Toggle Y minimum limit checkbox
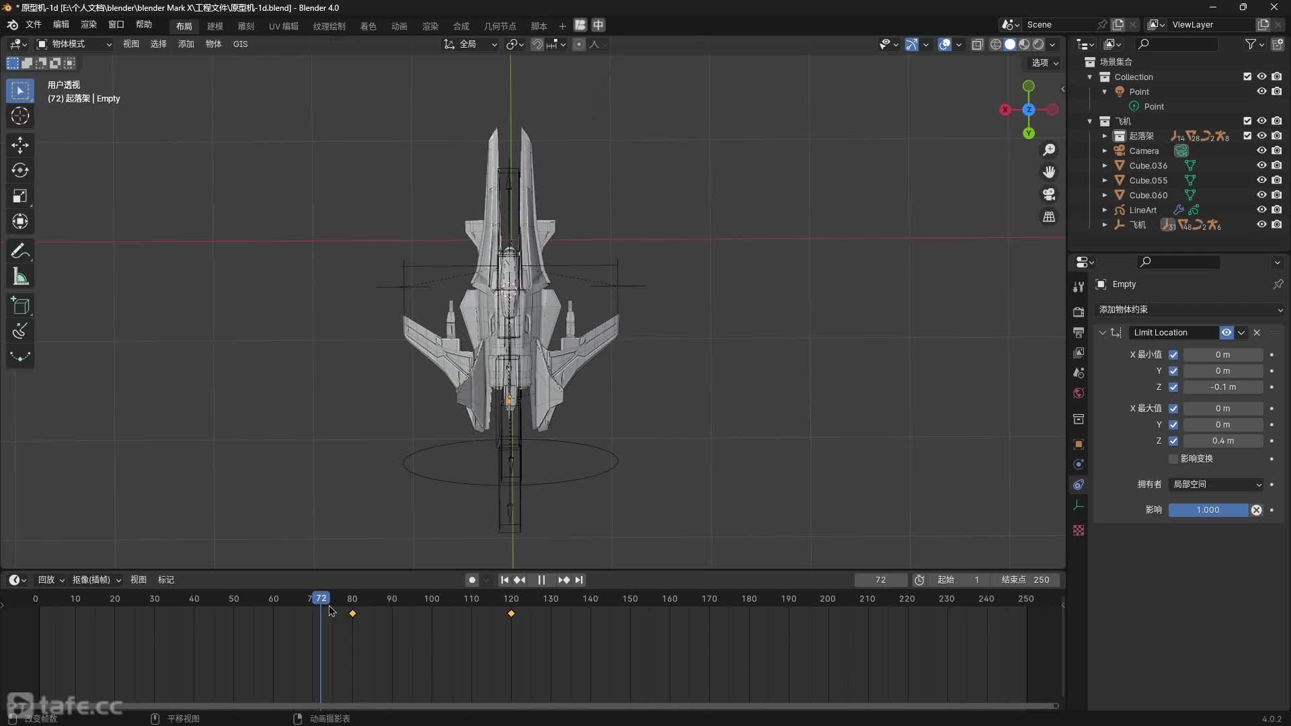Image resolution: width=1291 pixels, height=726 pixels. click(1173, 371)
